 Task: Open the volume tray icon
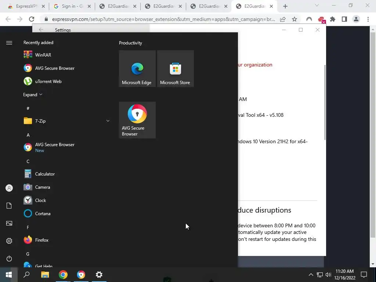point(328,275)
